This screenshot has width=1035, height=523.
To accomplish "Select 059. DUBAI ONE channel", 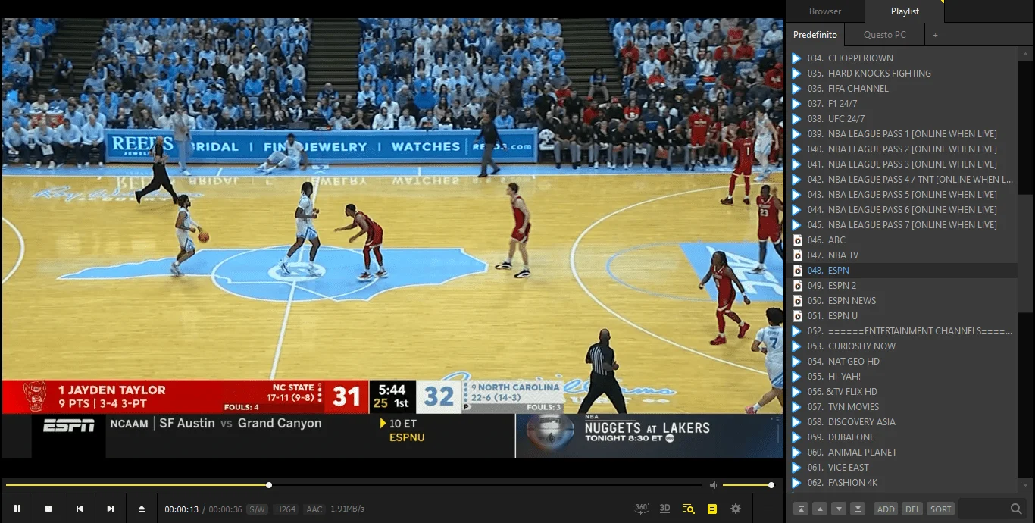I will click(x=902, y=437).
